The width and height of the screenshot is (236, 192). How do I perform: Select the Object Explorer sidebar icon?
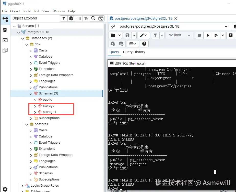(5, 20)
